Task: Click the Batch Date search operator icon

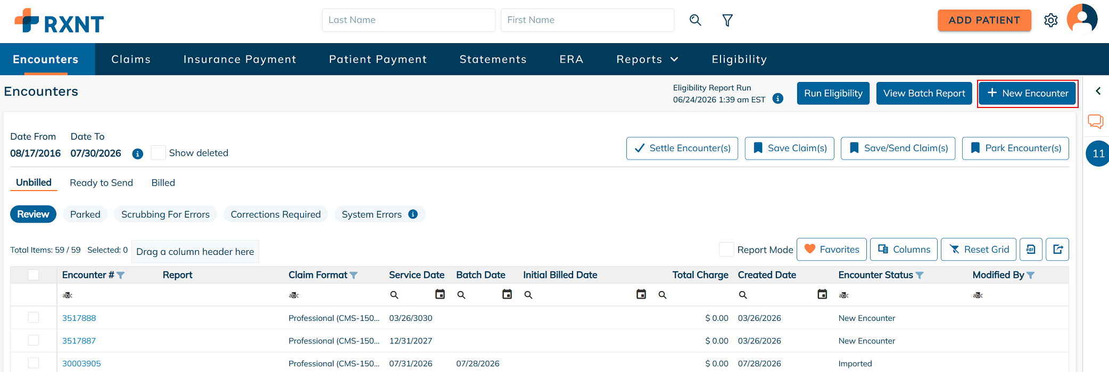Action: [x=461, y=295]
